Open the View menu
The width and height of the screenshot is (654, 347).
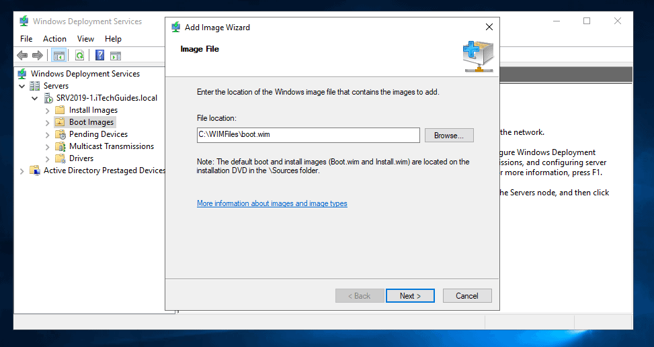click(x=85, y=39)
